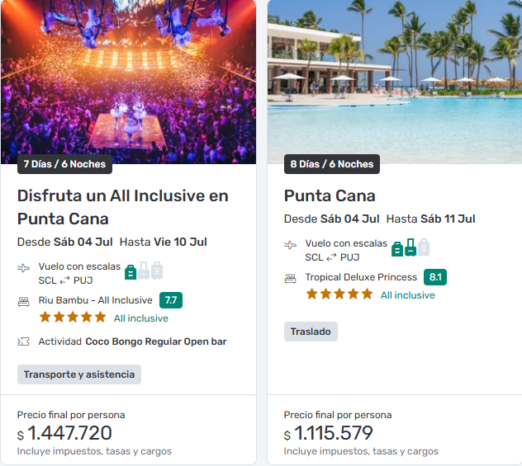Click the "Traslado" tag
Viewport: 522px width, 466px height.
pyautogui.click(x=311, y=332)
